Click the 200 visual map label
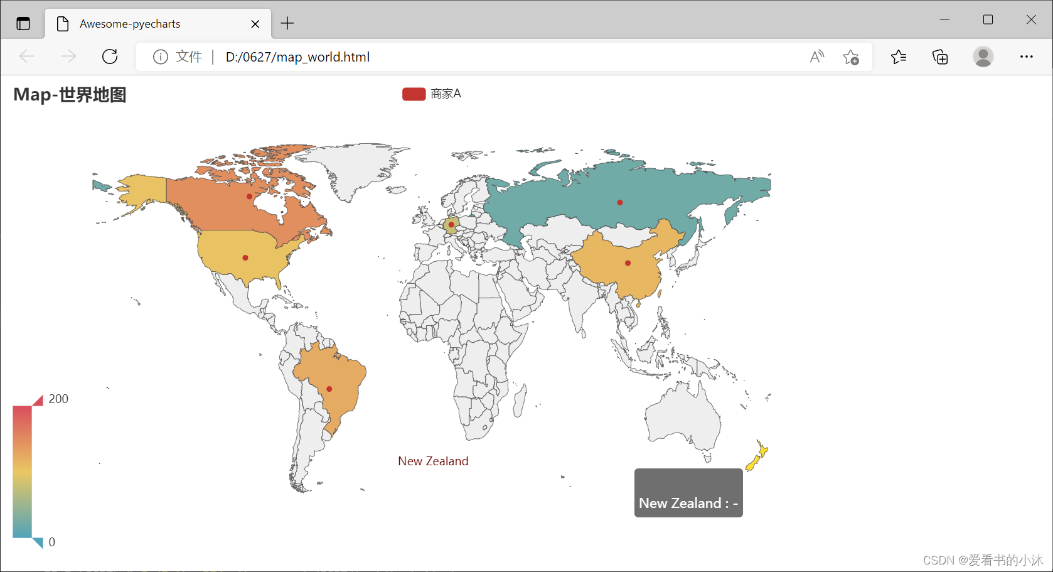 [58, 399]
